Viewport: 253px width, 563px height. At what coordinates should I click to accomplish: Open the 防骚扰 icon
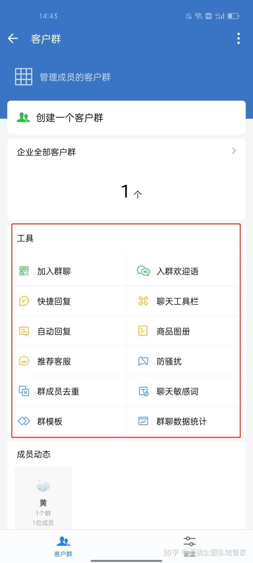point(143,361)
